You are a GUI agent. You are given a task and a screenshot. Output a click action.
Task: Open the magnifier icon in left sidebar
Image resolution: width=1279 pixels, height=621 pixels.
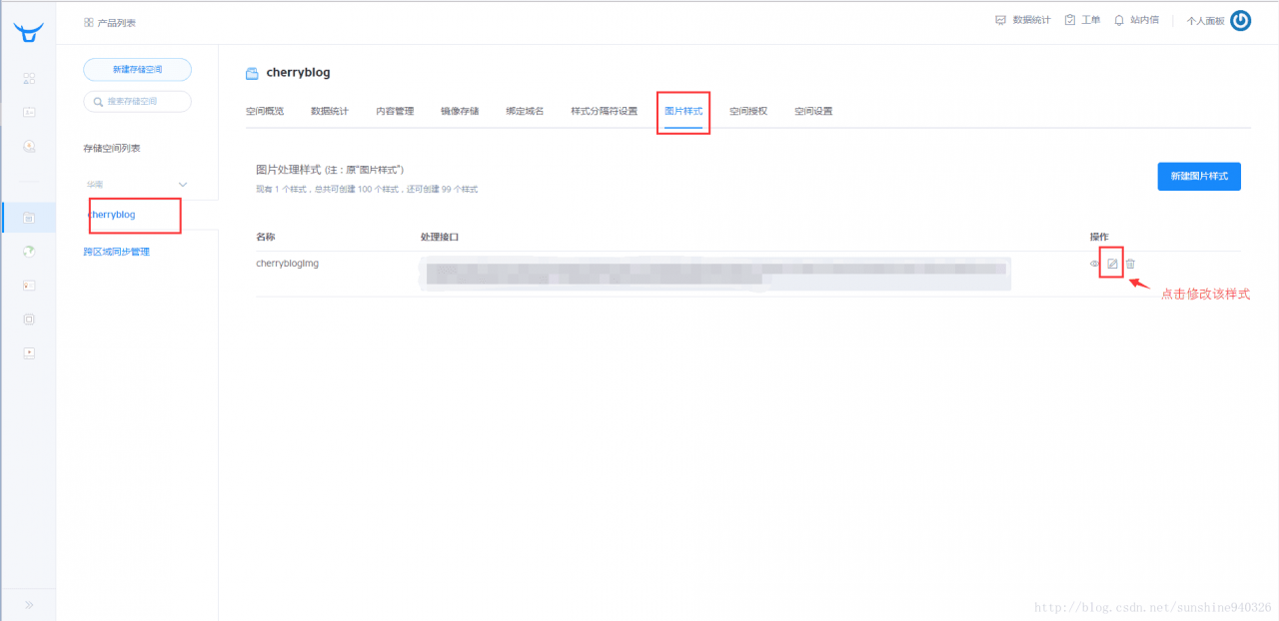(x=29, y=146)
